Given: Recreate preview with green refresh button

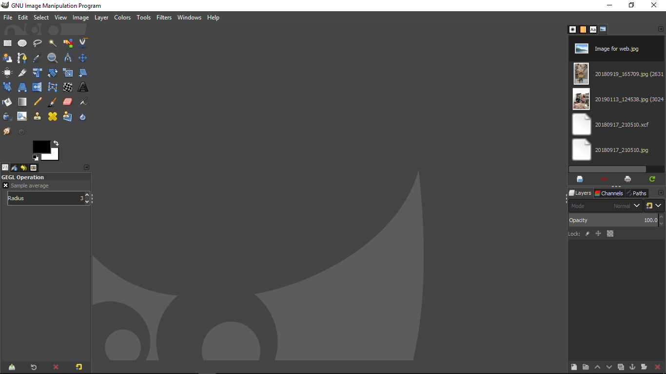Looking at the screenshot, I should [x=652, y=179].
